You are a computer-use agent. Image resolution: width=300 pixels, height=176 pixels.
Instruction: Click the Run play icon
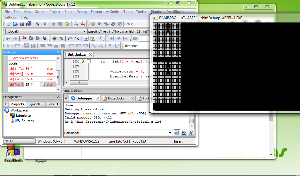tap(100, 24)
